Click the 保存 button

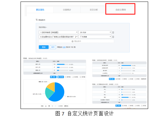[53, 47]
